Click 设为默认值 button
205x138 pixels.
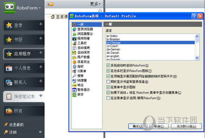point(186,126)
